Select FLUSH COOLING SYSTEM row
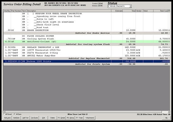 87,36
